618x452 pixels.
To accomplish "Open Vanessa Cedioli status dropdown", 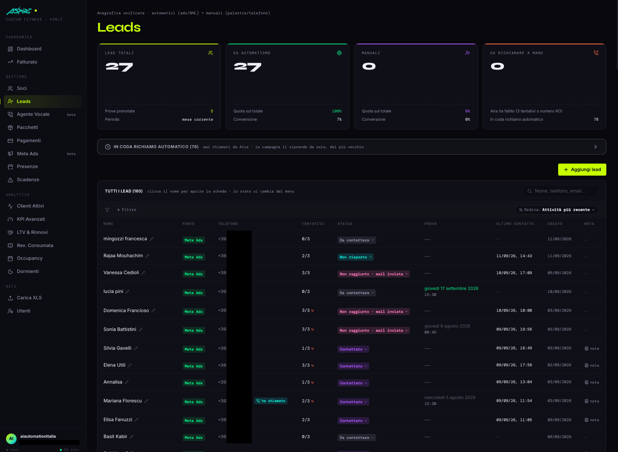I will pos(374,274).
